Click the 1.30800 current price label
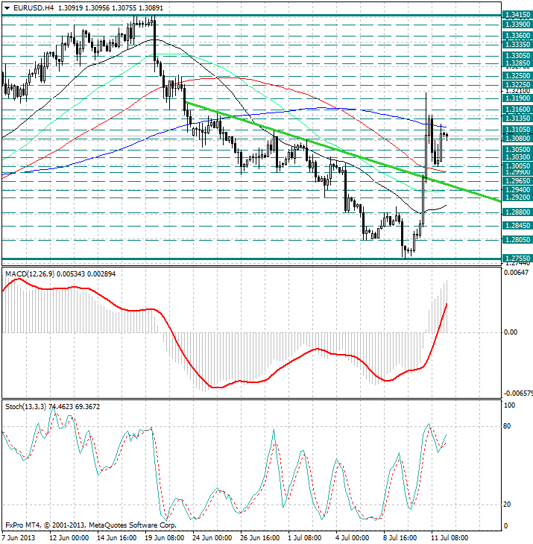The width and height of the screenshot is (533, 544). coord(517,139)
